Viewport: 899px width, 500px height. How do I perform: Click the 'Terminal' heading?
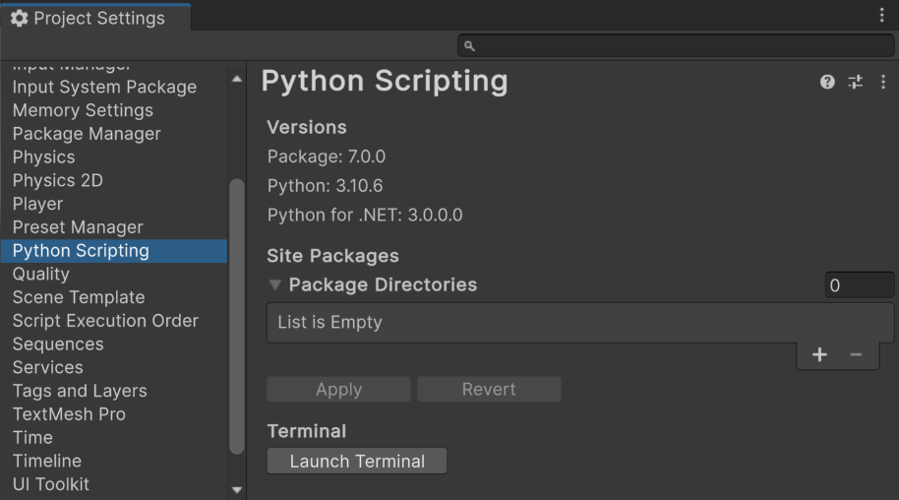pos(307,431)
